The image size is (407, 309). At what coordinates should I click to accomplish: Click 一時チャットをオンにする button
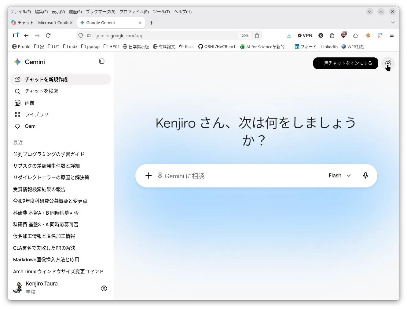pos(346,63)
